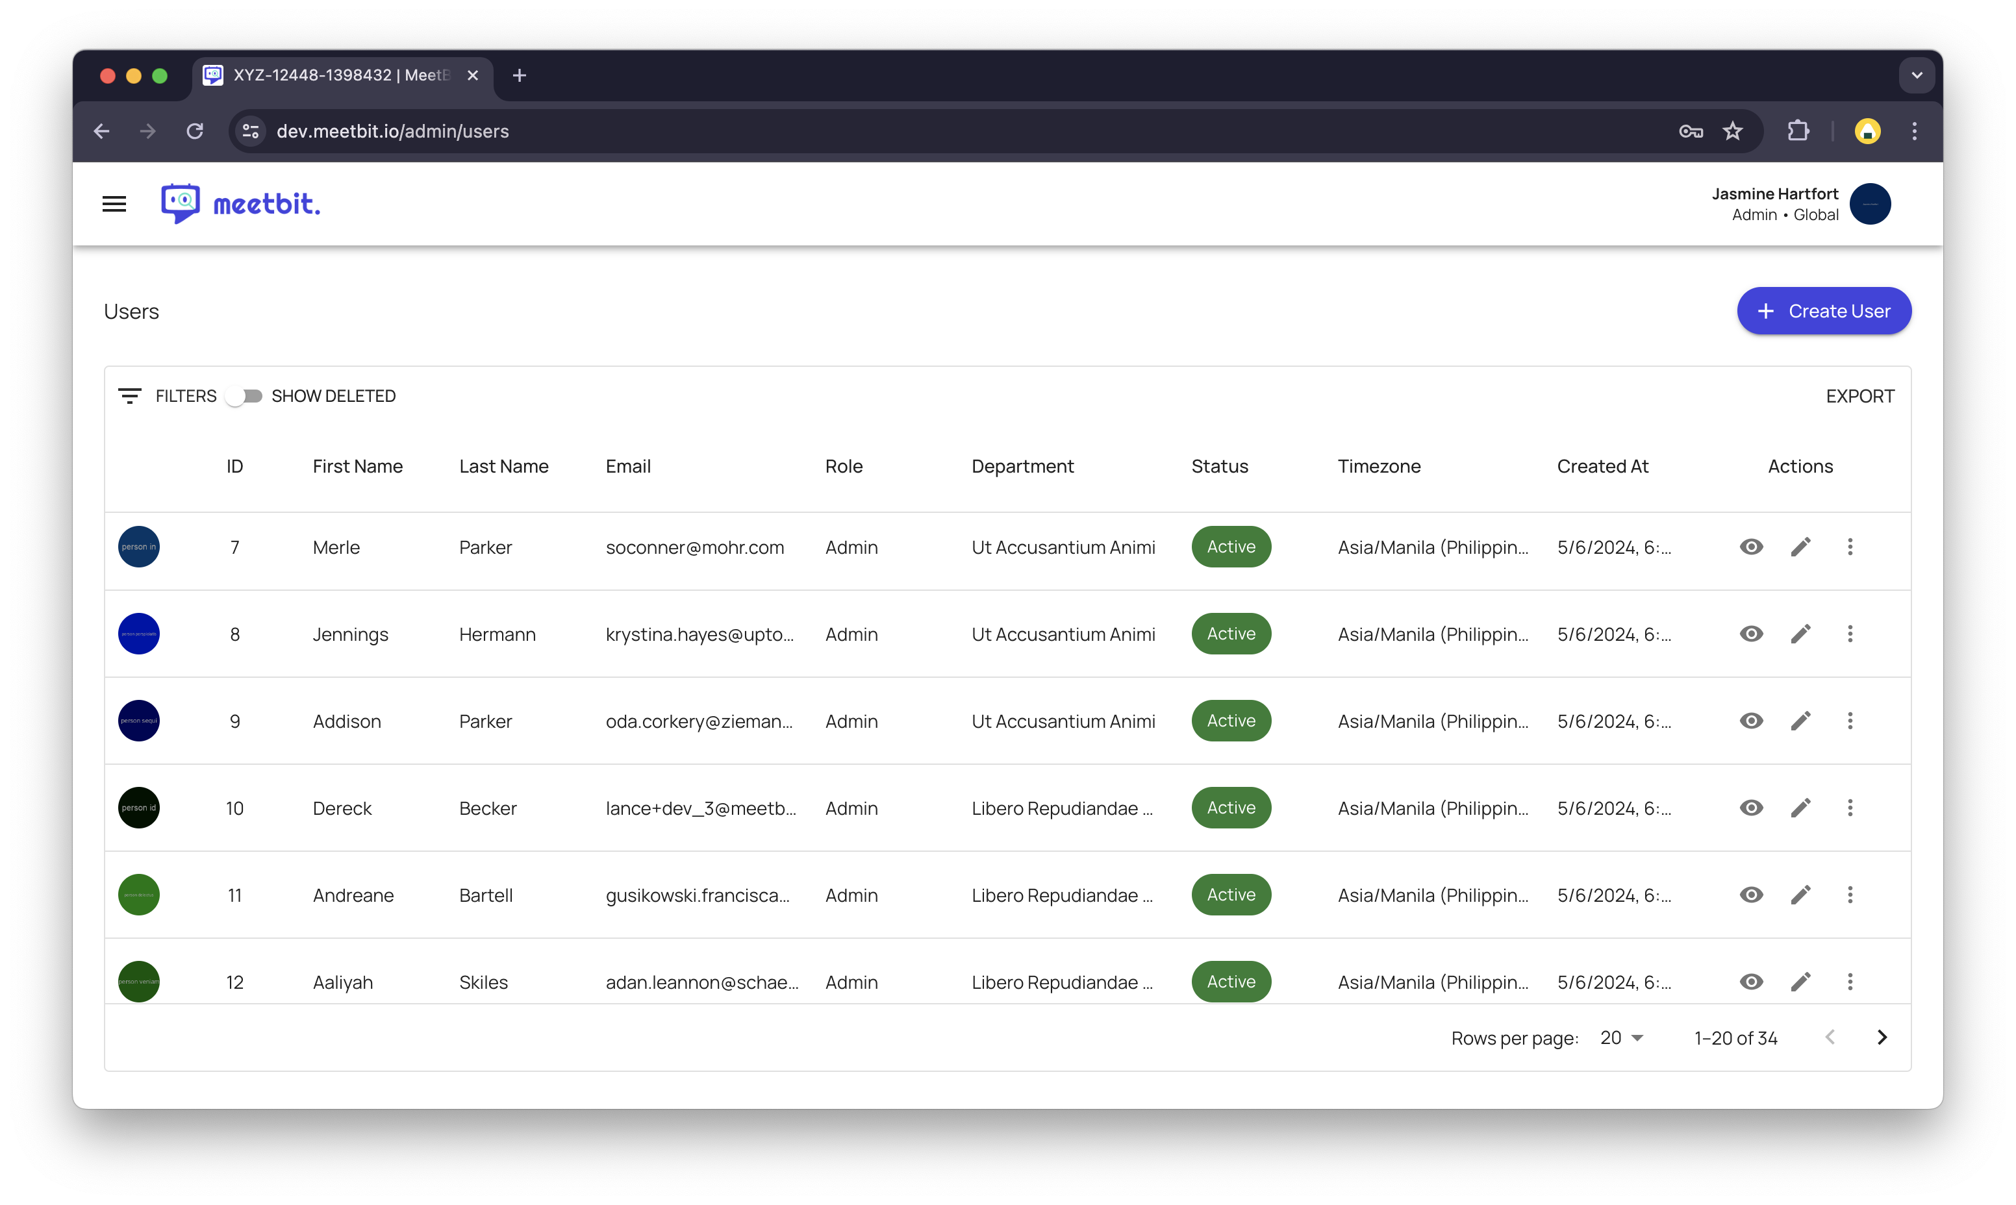Expand Chrome tab search chevron
2016x1205 pixels.
(x=1916, y=75)
